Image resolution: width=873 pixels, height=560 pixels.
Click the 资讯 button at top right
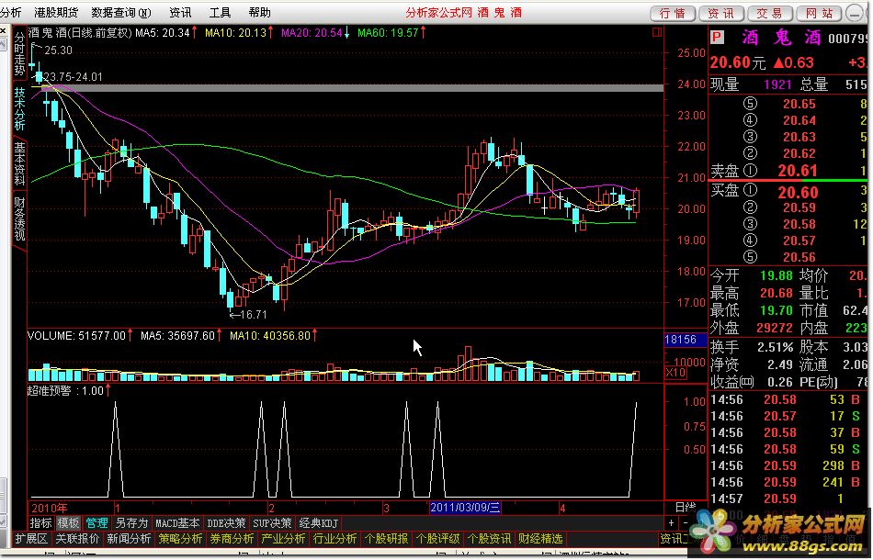pyautogui.click(x=721, y=14)
